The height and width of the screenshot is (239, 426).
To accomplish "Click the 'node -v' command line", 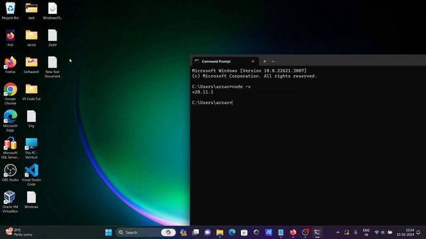I will pyautogui.click(x=221, y=87).
